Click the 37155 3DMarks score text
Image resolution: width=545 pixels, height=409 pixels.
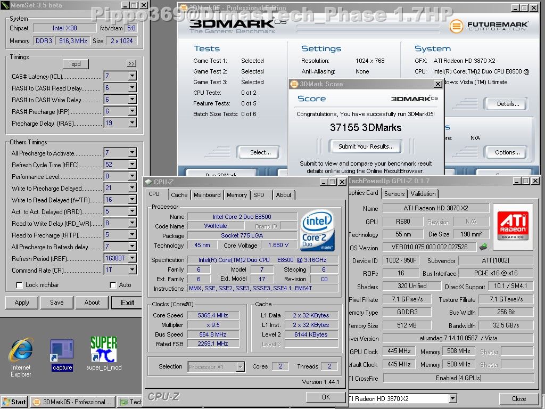tap(366, 128)
